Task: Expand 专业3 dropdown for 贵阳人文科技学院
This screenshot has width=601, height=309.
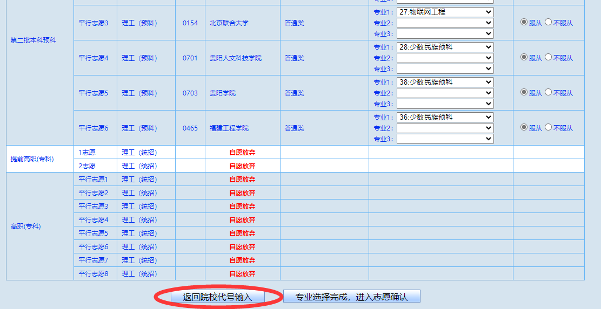Action: click(x=445, y=69)
